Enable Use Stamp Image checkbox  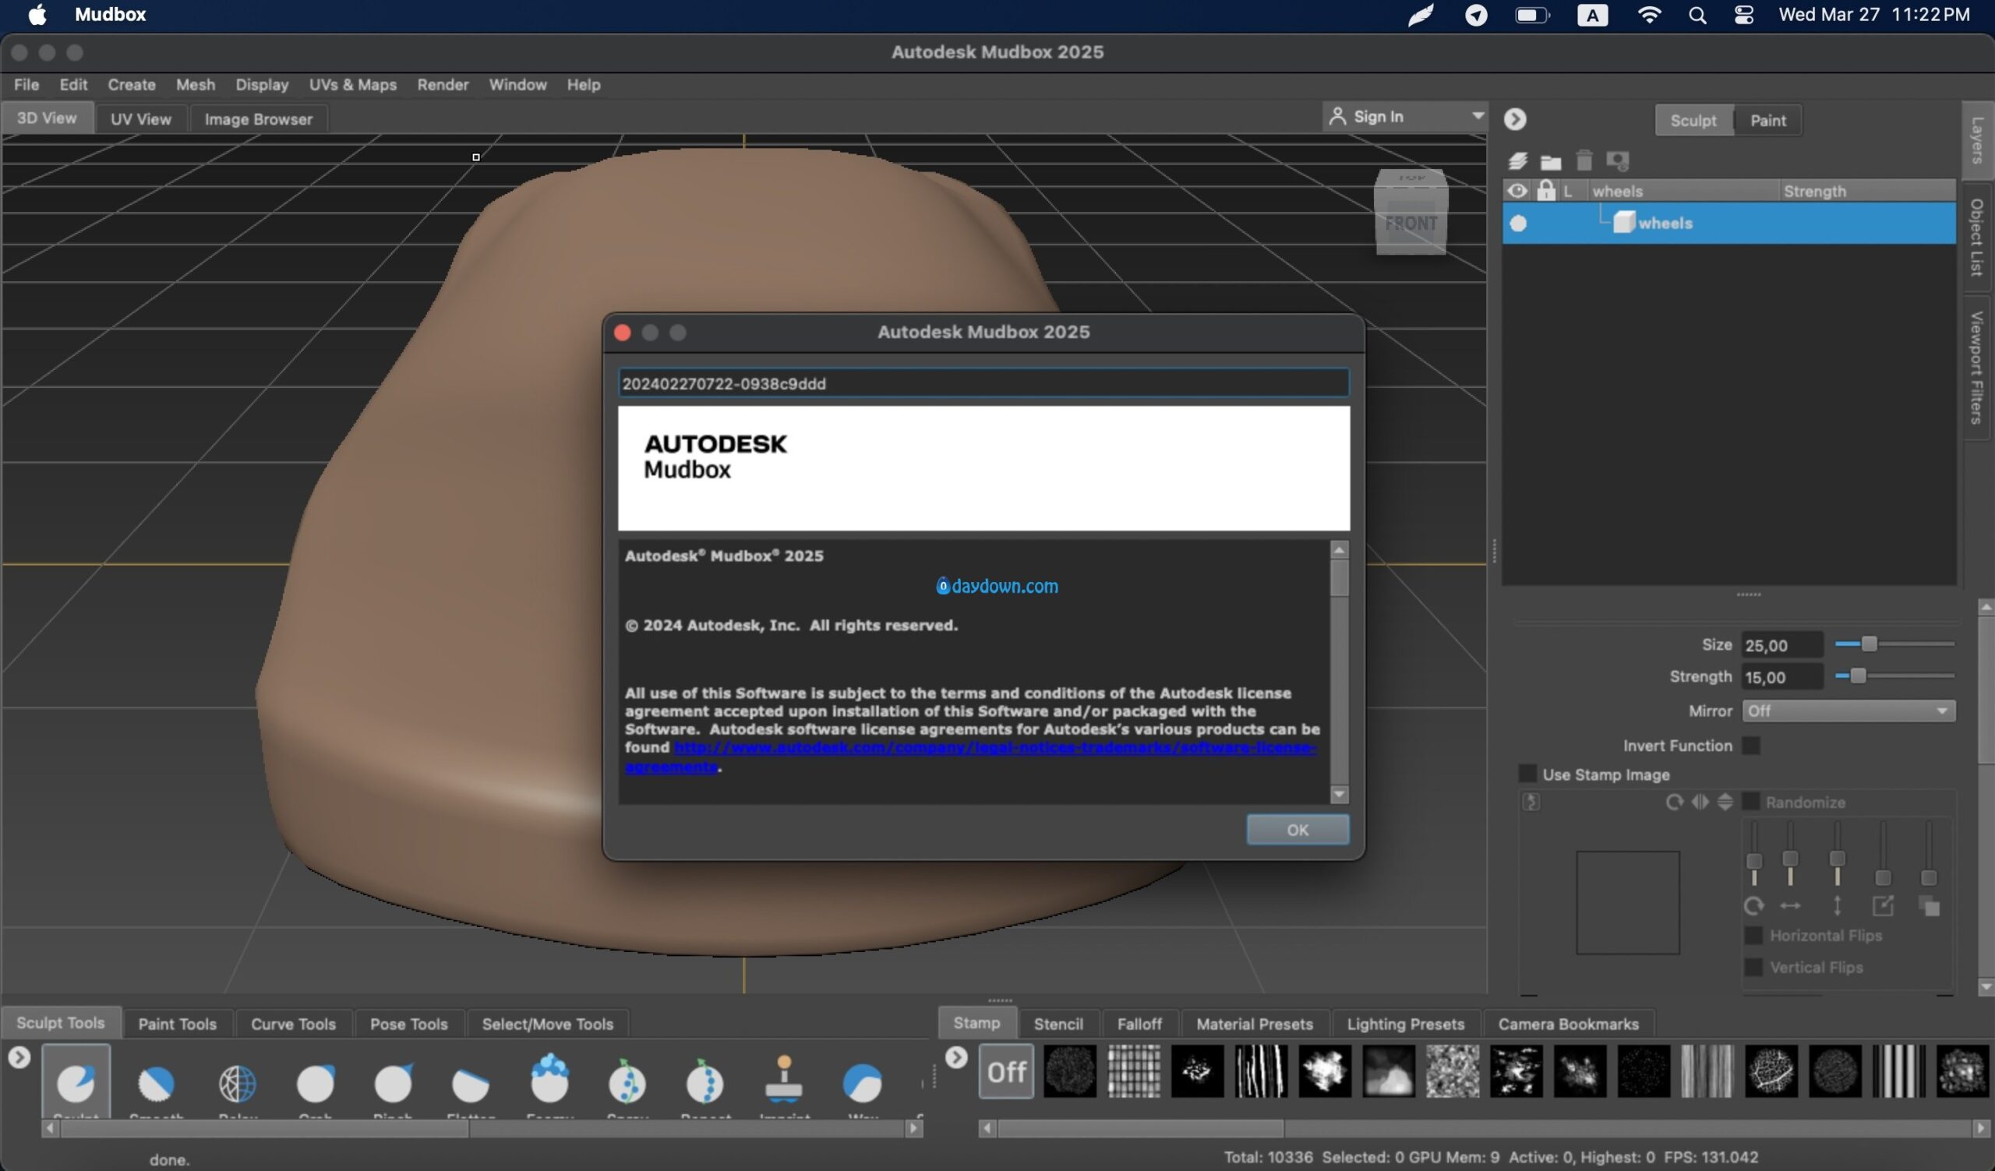1527,774
